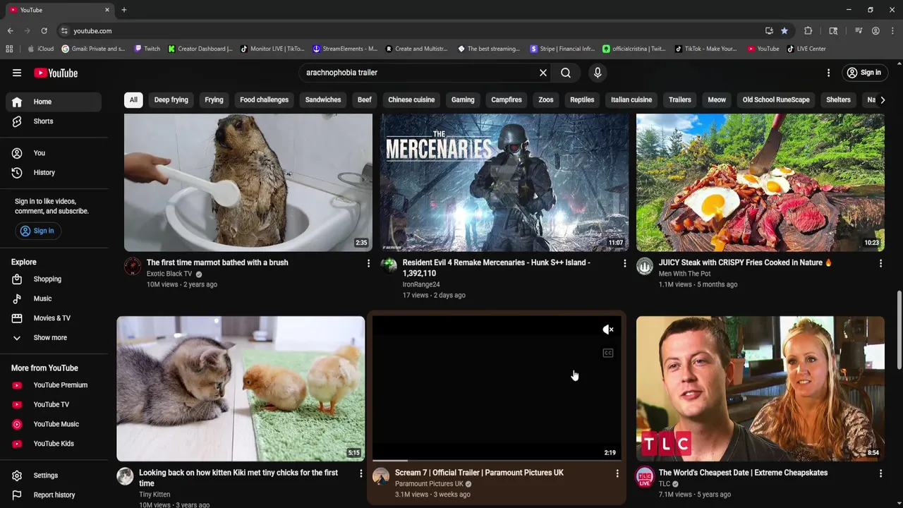Select the Old School RuneScape chip
903x508 pixels.
point(776,99)
